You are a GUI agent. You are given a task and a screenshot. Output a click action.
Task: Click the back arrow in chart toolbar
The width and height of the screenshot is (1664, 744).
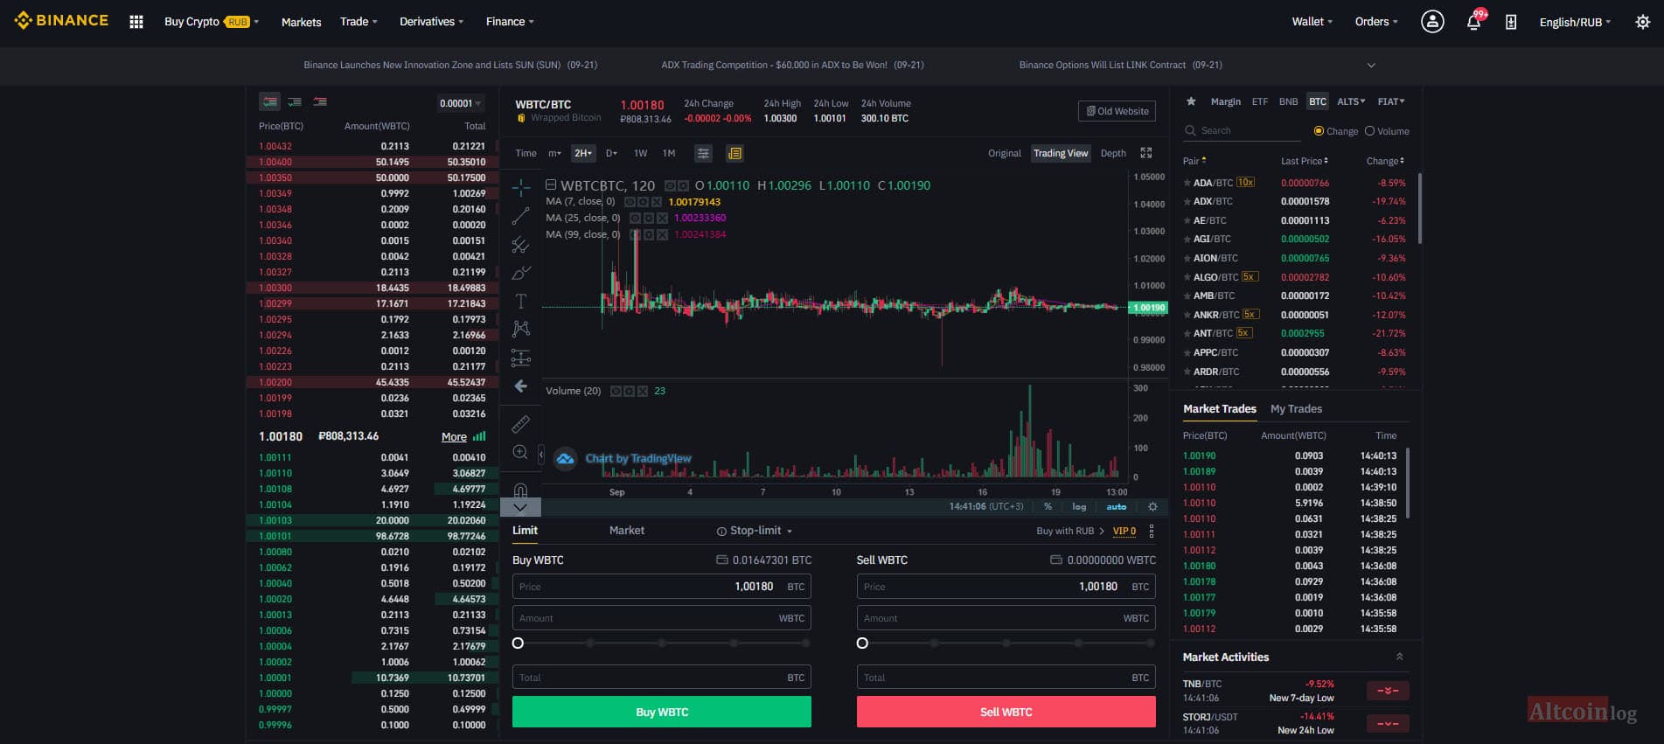(521, 386)
